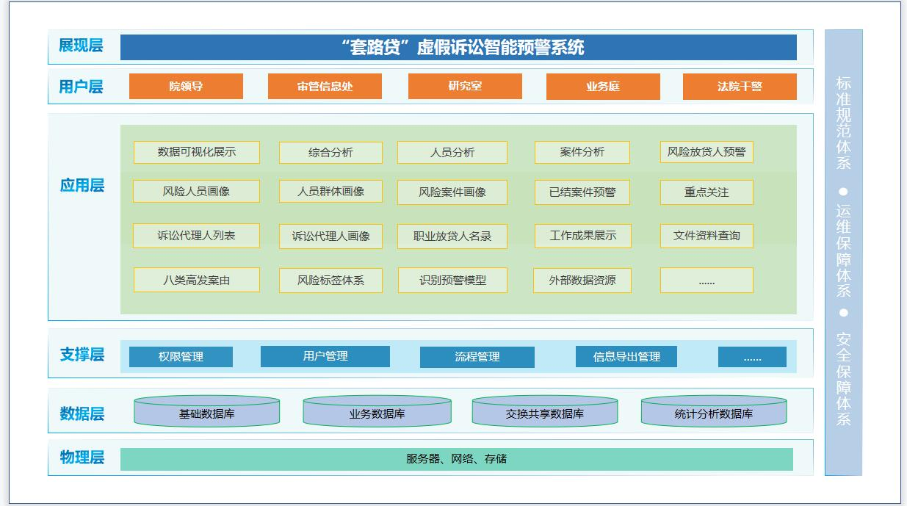
Task: Open 识别预警模型 module
Action: [x=452, y=280]
